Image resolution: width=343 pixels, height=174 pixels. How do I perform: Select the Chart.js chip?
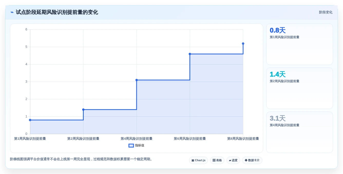click(x=198, y=160)
